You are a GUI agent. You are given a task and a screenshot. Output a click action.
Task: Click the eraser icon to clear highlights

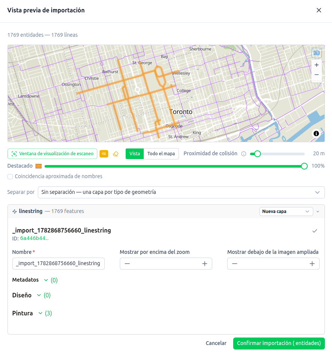(x=116, y=154)
